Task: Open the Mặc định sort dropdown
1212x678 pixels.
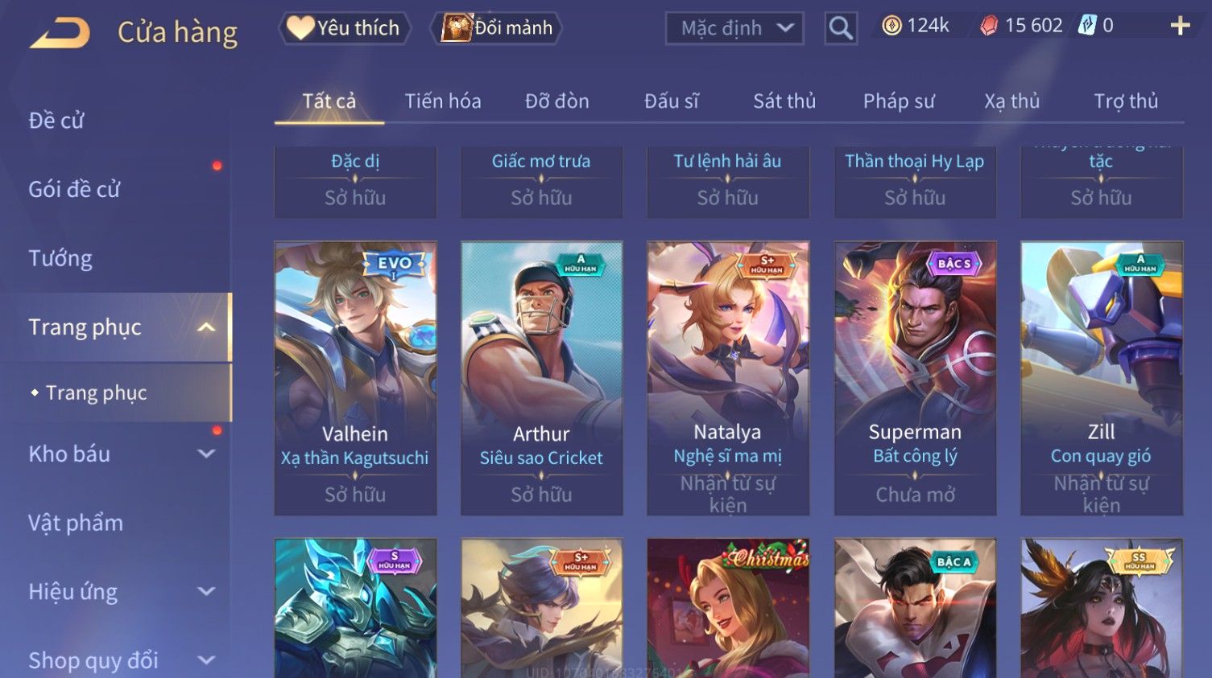Action: [x=734, y=29]
